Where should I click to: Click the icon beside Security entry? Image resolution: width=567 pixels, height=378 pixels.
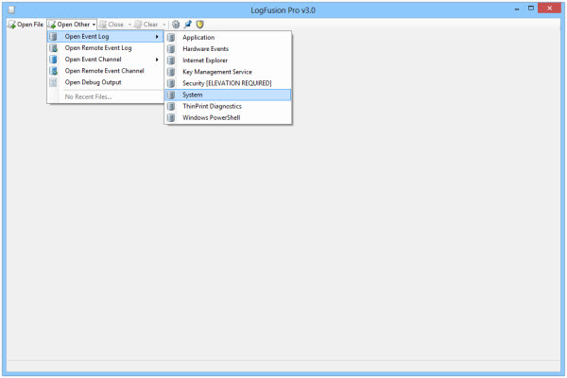(x=171, y=83)
